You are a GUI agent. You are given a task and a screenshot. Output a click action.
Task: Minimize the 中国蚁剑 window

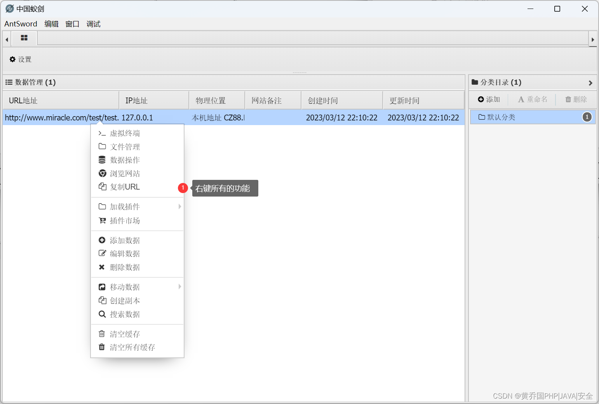[531, 9]
